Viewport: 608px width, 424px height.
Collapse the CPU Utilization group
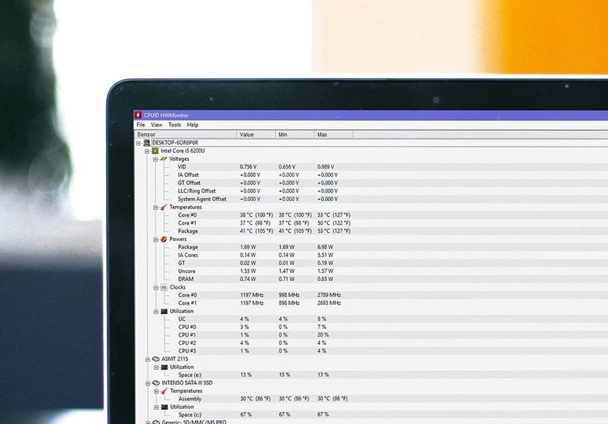tap(156, 312)
